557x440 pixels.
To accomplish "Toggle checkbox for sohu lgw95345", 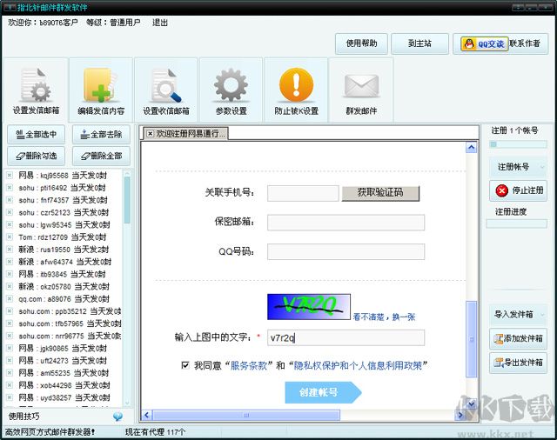I will [x=10, y=224].
